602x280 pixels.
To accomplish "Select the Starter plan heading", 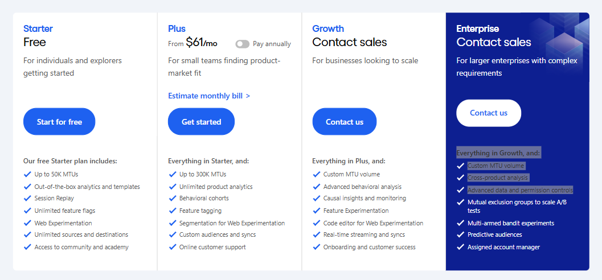I will (38, 29).
